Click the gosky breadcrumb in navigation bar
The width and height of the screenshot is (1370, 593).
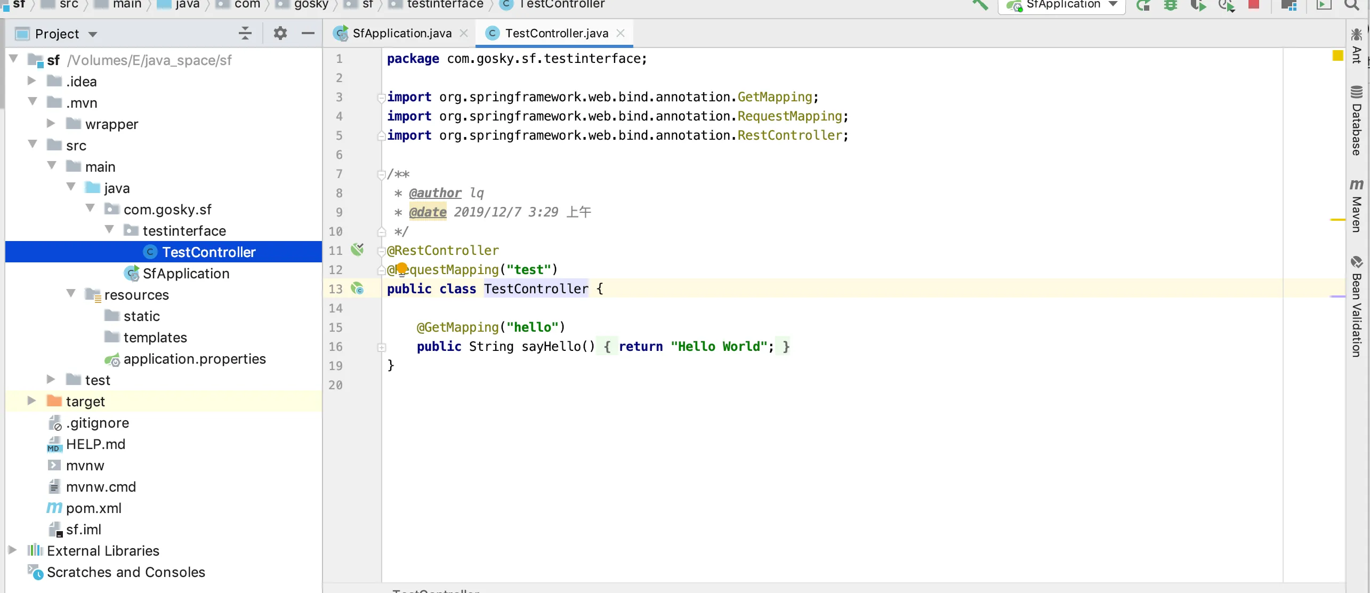coord(303,5)
